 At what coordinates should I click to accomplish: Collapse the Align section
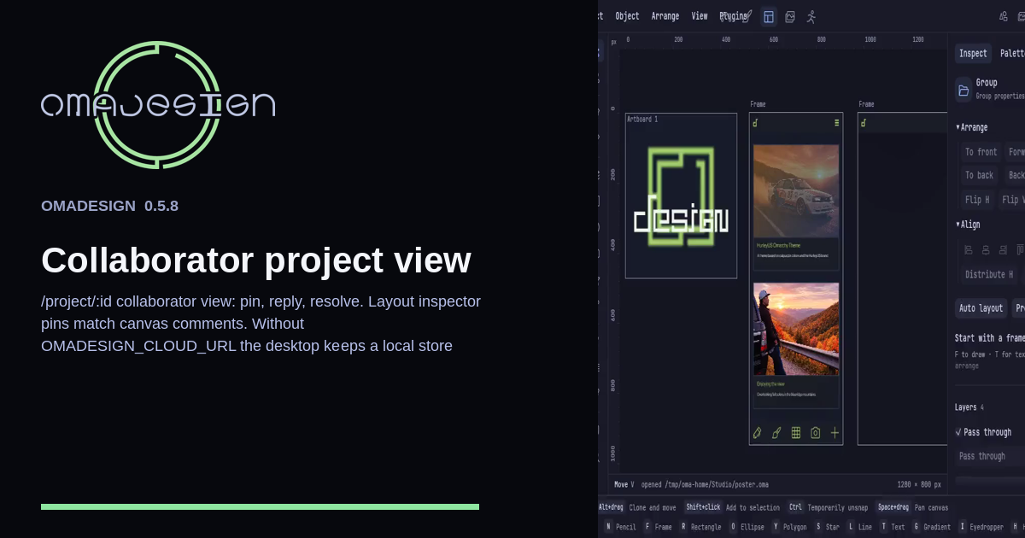[x=968, y=225]
